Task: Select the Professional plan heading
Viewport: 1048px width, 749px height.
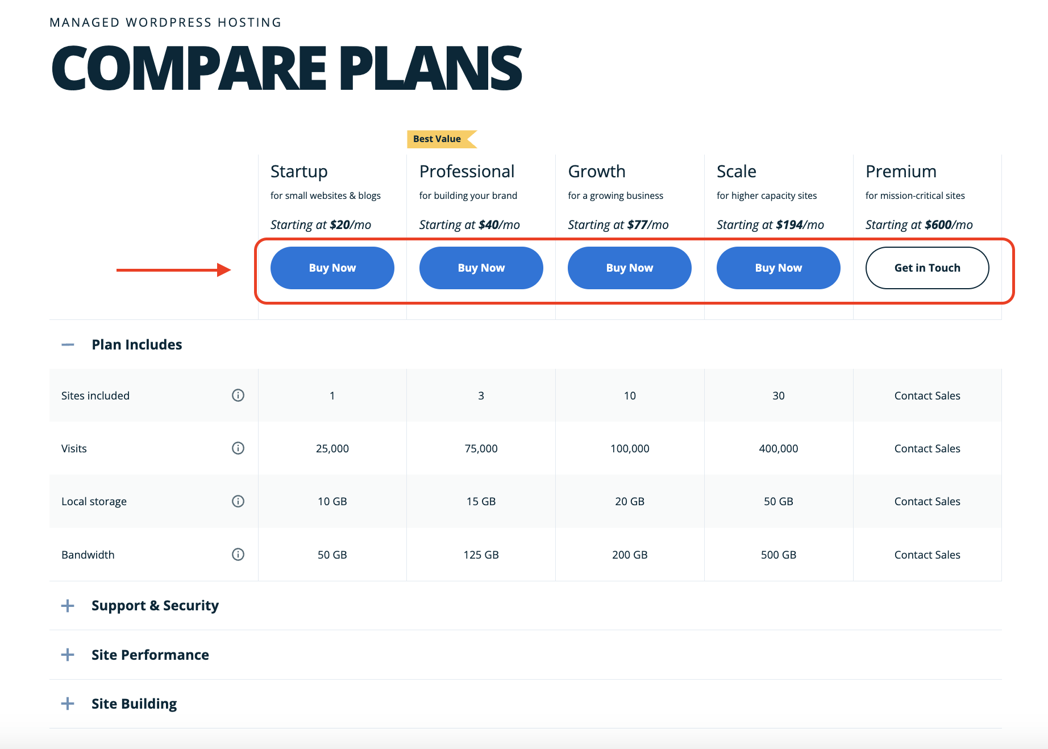Action: click(x=467, y=171)
